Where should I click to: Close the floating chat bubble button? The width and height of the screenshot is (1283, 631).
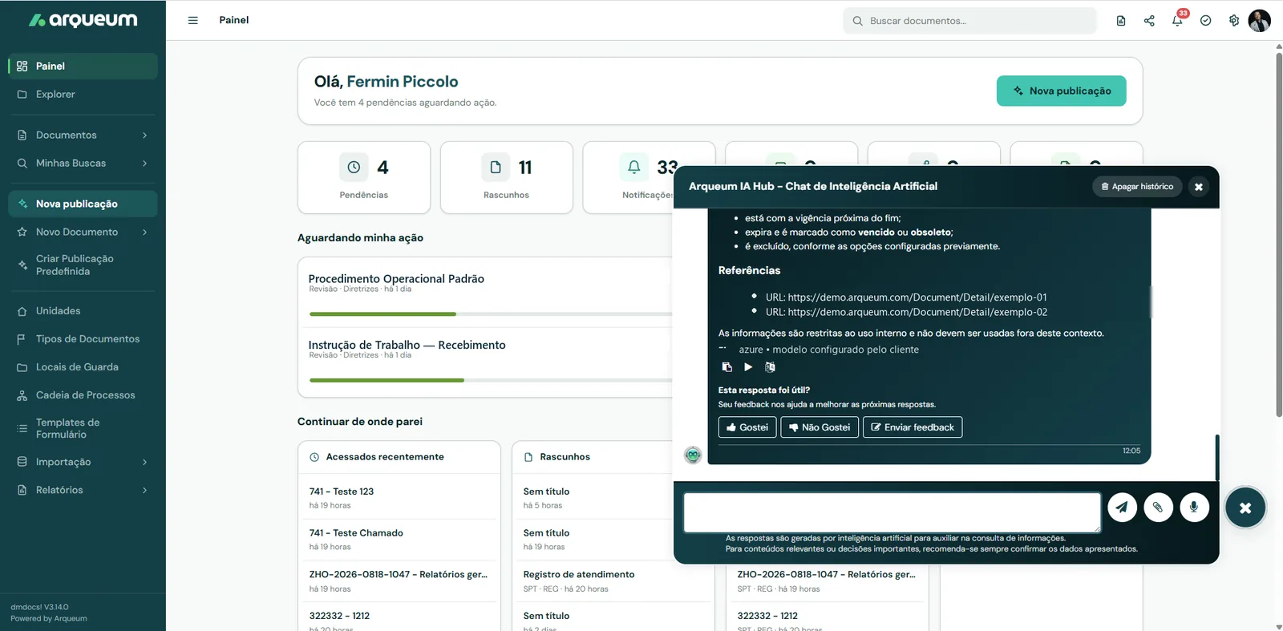pos(1245,508)
